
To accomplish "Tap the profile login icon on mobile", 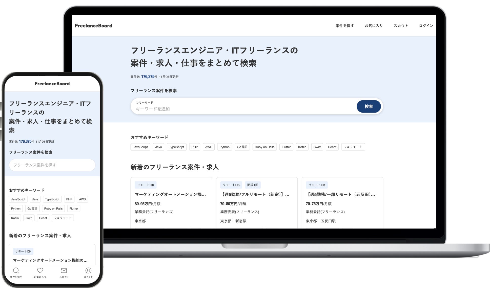I will click(x=88, y=271).
